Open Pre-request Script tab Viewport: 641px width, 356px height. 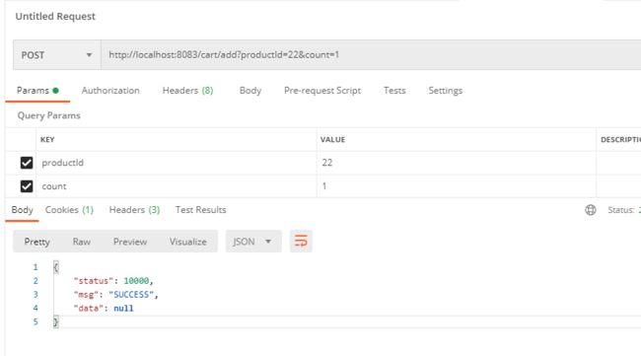(322, 91)
